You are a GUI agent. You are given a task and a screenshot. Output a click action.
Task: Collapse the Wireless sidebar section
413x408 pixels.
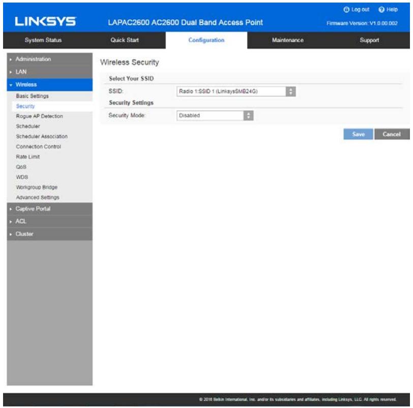coord(49,85)
